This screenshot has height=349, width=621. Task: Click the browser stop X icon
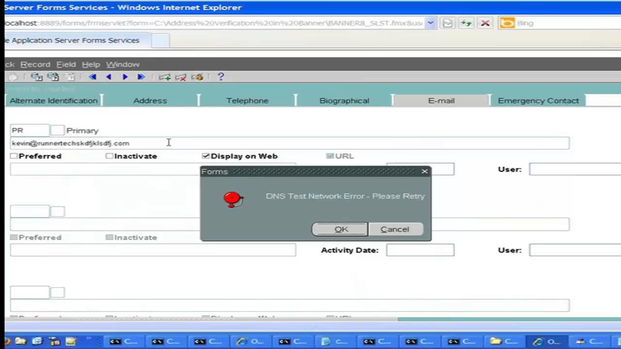click(x=485, y=23)
